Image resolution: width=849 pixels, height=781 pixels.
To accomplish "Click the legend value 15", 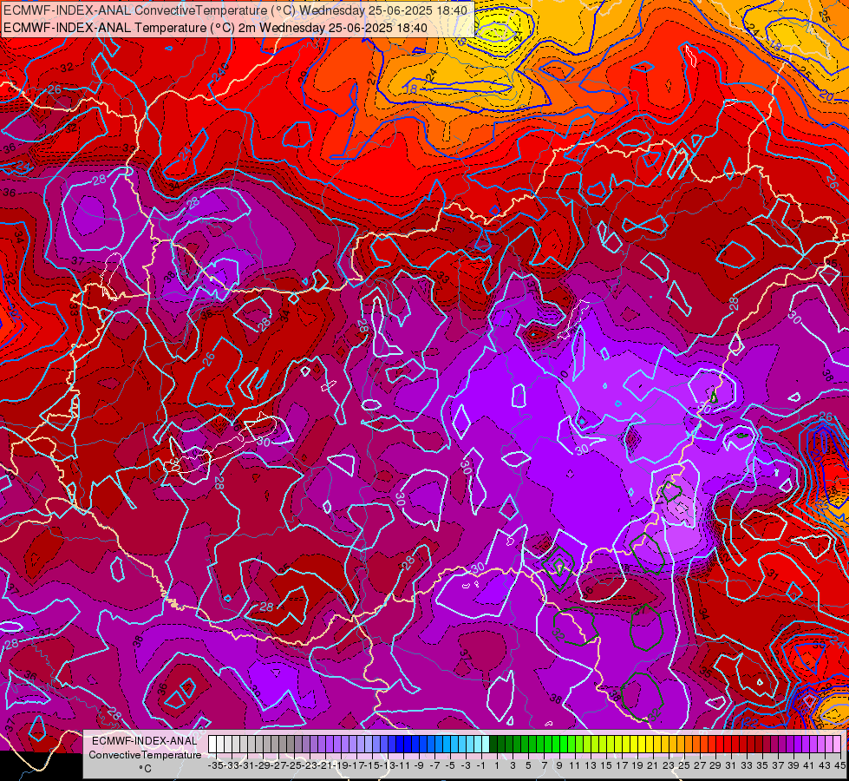I will (606, 766).
